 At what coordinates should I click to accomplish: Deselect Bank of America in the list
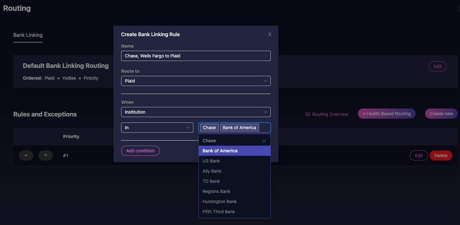click(x=235, y=151)
